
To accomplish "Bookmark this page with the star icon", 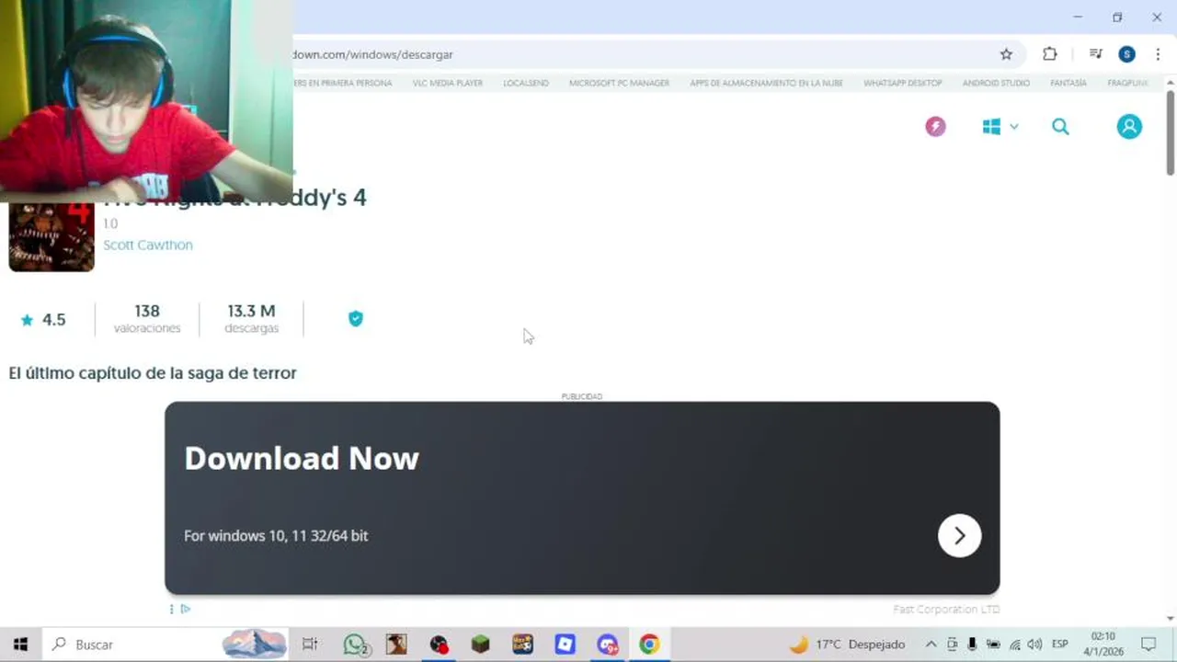I will pos(1006,54).
